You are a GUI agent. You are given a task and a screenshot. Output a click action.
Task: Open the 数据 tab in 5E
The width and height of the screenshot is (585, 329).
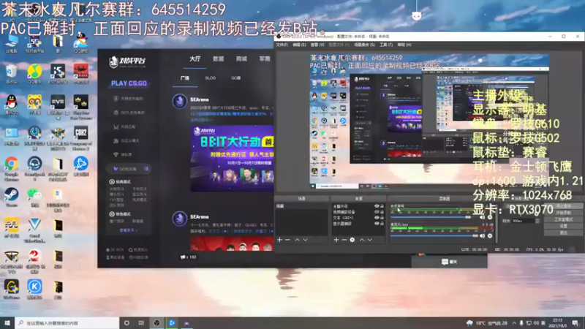(218, 59)
